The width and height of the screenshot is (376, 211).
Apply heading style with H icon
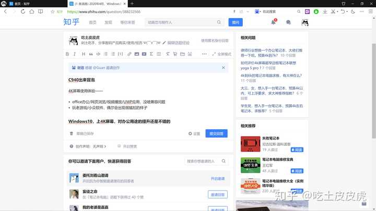click(x=84, y=54)
